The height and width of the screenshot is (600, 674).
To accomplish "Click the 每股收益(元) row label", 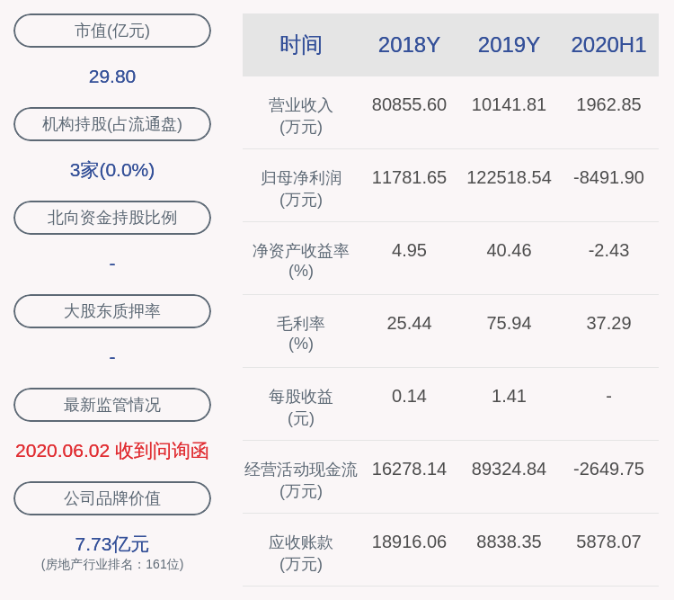I will coord(301,407).
